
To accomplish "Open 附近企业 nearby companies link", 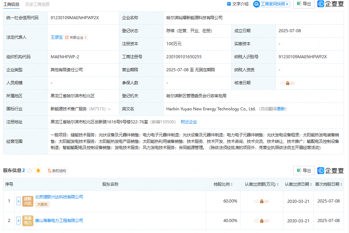I will pos(189,122).
